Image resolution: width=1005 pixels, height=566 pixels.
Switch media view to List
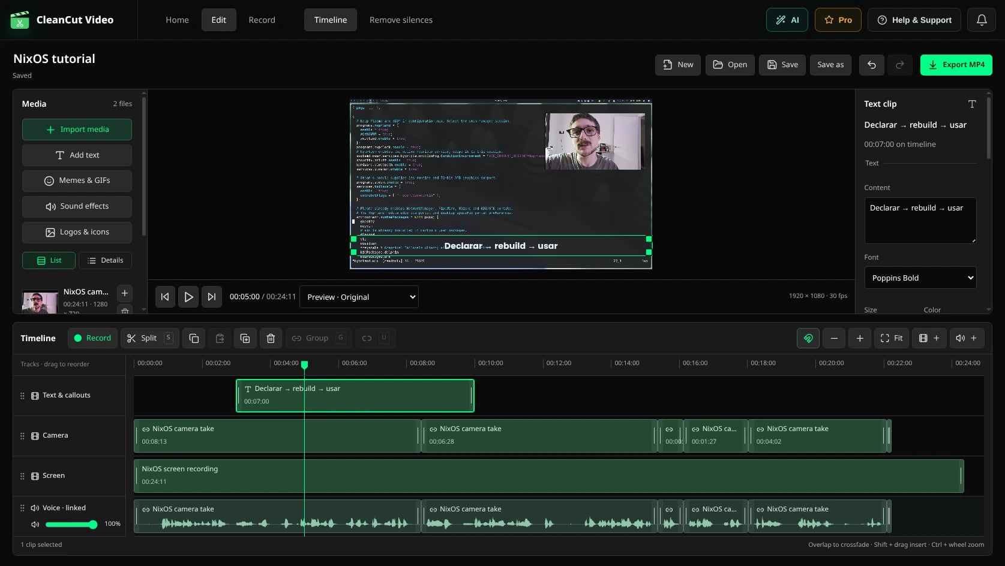tap(49, 261)
